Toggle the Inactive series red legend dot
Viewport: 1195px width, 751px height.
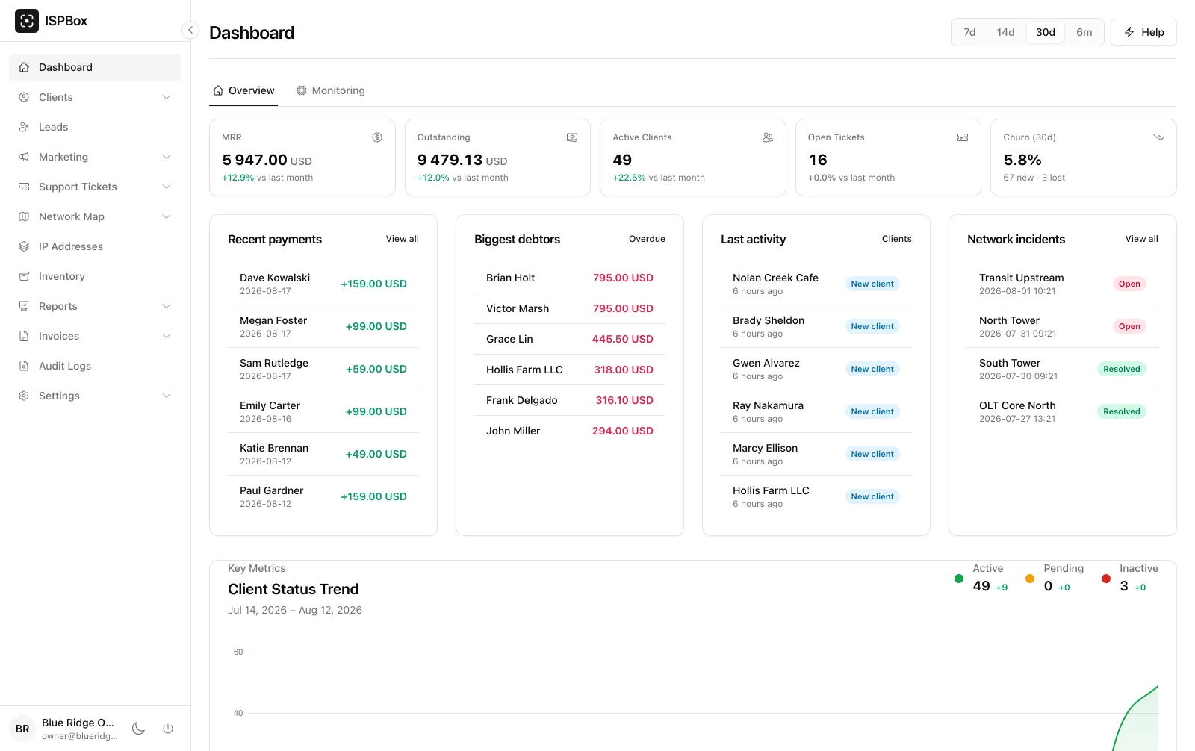1106,579
